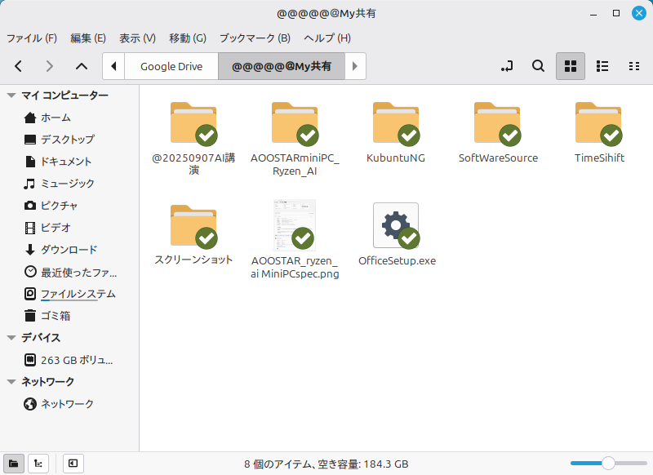
Task: Open the KubuntuNG folder
Action: (x=396, y=124)
